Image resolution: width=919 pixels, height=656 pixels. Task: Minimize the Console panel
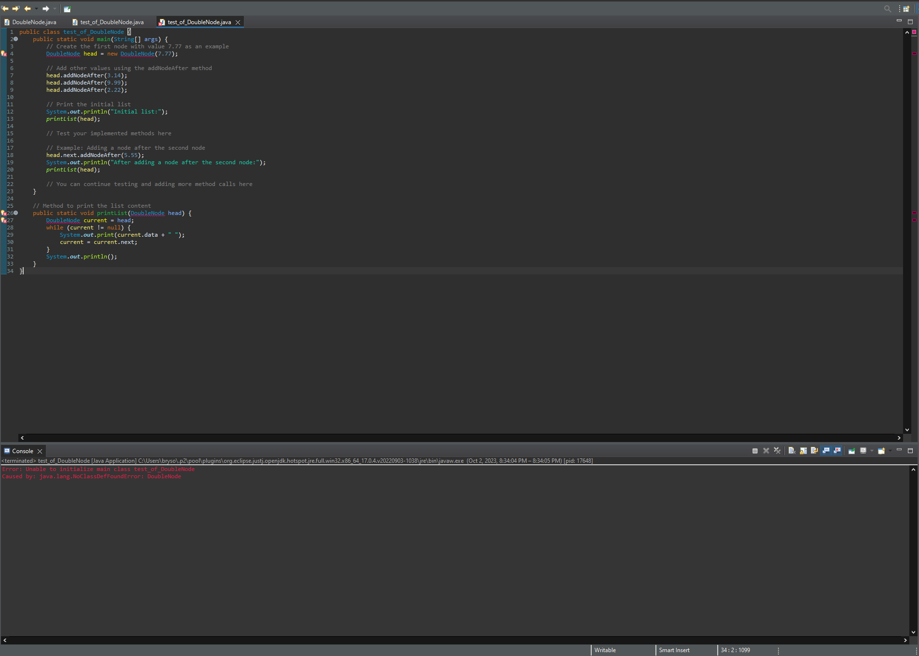[x=899, y=450]
